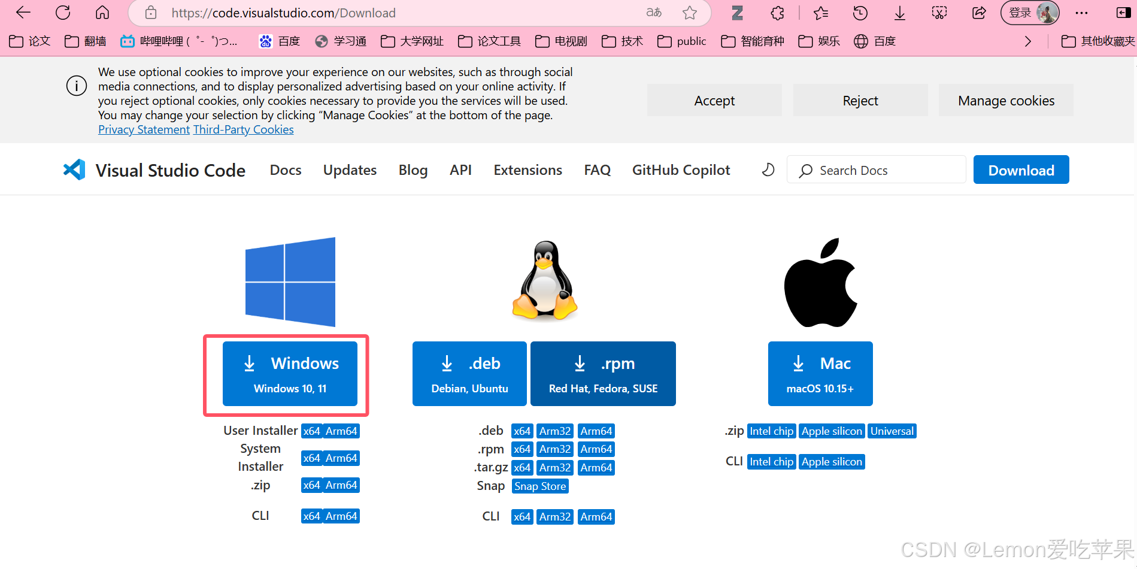The height and width of the screenshot is (569, 1137).
Task: Download Windows .zip x64
Action: 311,485
